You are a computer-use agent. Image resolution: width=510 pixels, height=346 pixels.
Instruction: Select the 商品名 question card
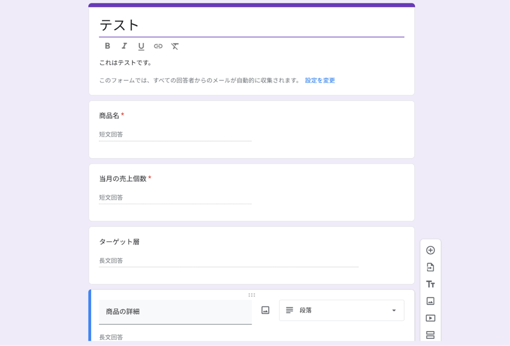[x=251, y=130]
